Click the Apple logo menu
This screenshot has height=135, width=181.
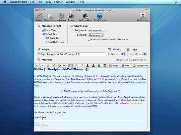pyautogui.click(x=5, y=2)
